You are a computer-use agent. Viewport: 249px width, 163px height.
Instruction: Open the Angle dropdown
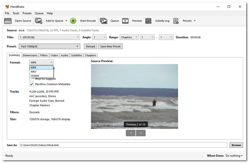[100, 37]
